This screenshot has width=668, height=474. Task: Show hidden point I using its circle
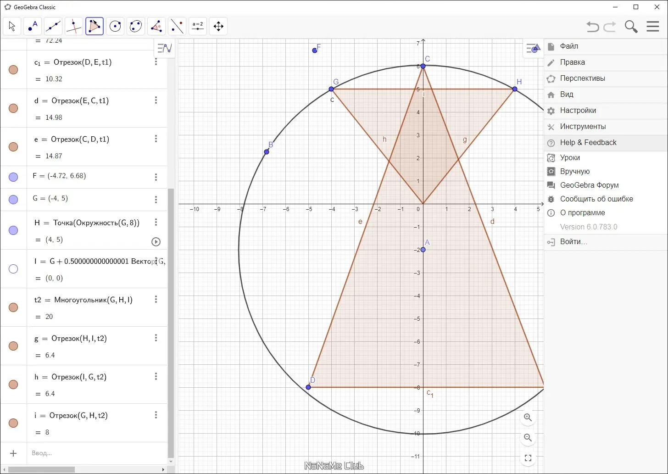(13, 269)
